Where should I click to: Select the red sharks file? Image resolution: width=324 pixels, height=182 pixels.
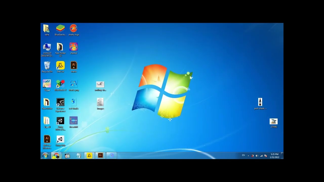click(x=74, y=104)
